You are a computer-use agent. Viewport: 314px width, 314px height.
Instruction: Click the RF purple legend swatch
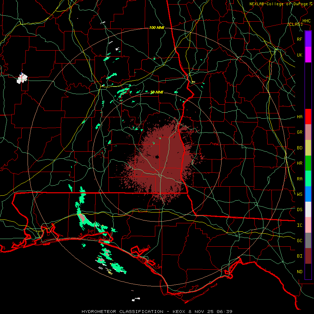308,39
